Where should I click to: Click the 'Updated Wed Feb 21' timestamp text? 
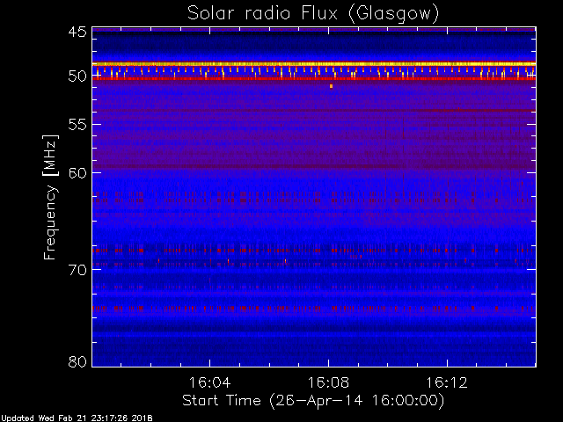(77, 418)
